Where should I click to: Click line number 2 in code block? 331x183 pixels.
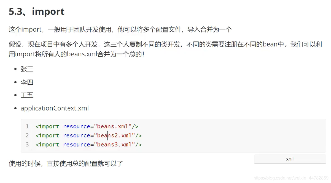[x=27, y=135]
